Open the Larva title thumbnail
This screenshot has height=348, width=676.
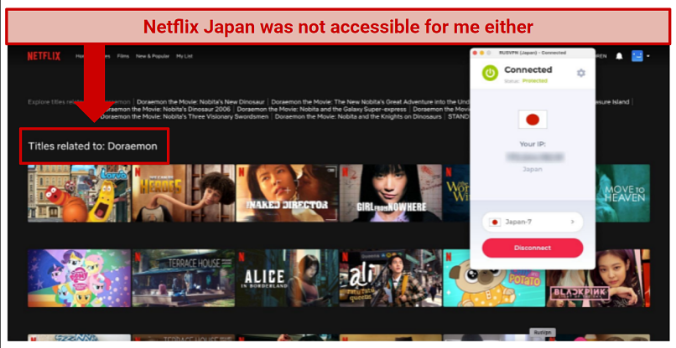point(80,193)
